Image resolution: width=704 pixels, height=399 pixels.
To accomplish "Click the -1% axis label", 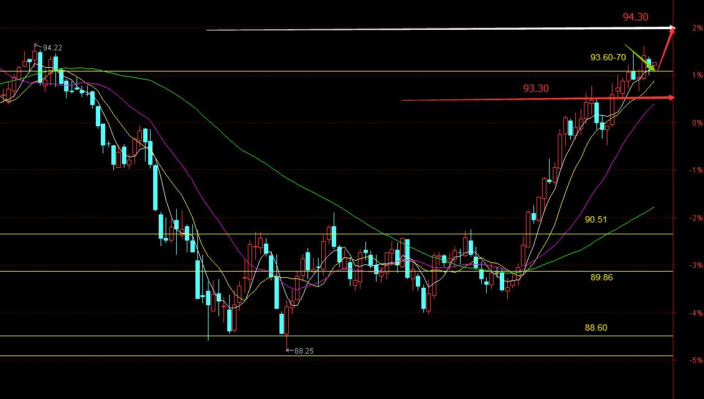I will tap(697, 170).
